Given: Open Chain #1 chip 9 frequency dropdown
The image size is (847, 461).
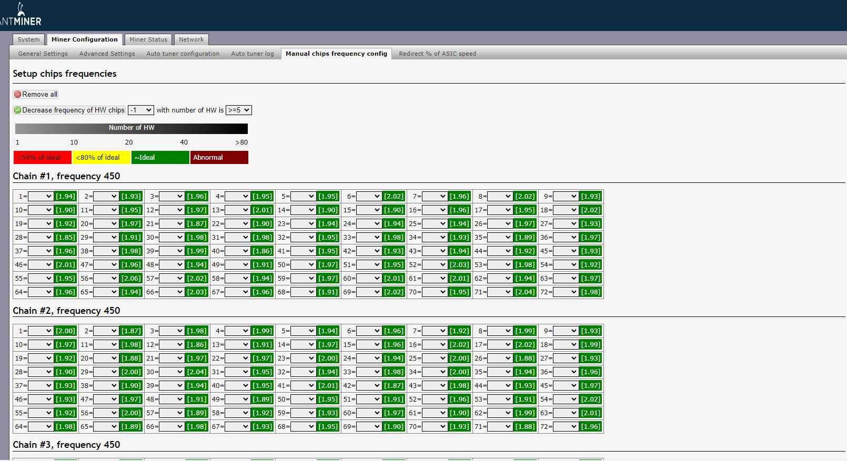Looking at the screenshot, I should click(x=566, y=197).
